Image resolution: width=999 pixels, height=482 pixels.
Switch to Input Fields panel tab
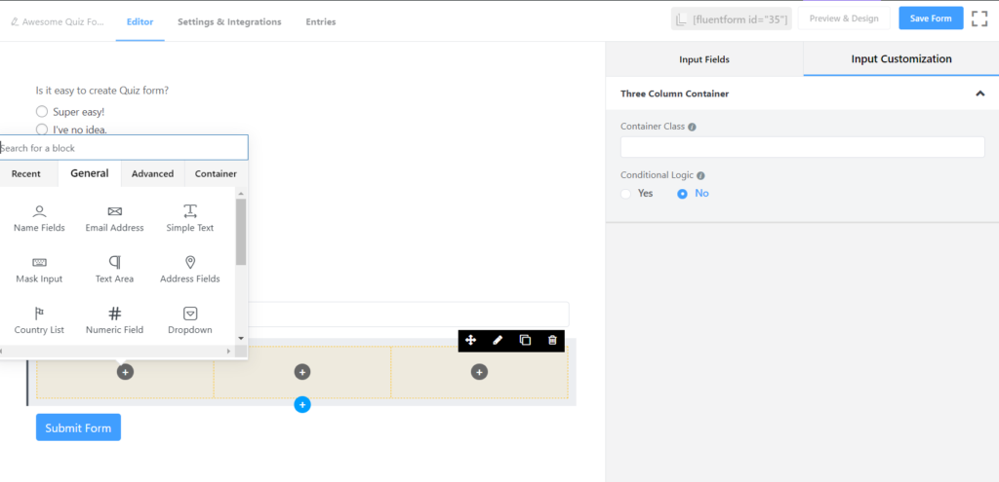(704, 59)
